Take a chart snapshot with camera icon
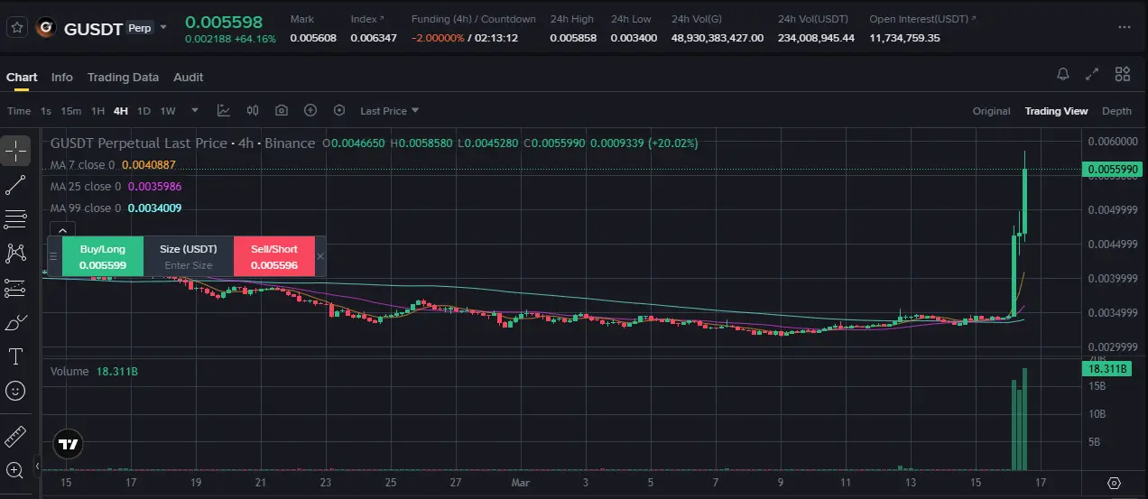The width and height of the screenshot is (1148, 499). click(282, 110)
